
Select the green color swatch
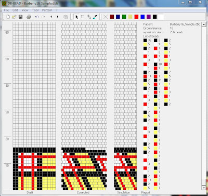(124, 17)
